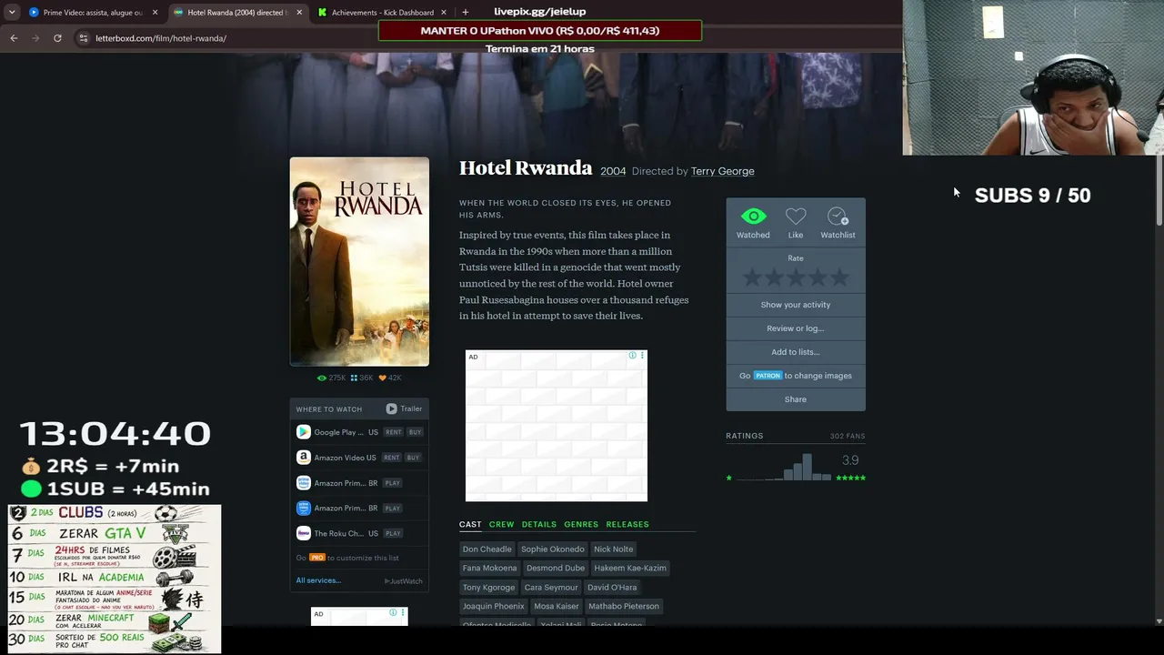Like the film with the heart icon
This screenshot has height=655, width=1164.
point(796,217)
